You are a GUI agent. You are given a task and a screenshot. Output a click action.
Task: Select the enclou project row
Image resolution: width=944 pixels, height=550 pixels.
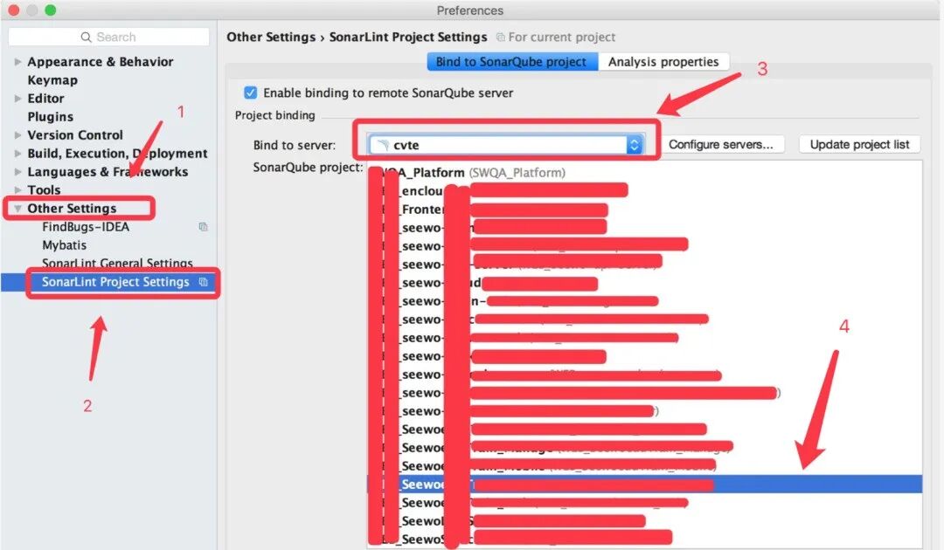pyautogui.click(x=644, y=191)
